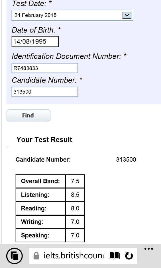Expand the Test Date dropdown arrow
The width and height of the screenshot is (161, 268).
(127, 15)
